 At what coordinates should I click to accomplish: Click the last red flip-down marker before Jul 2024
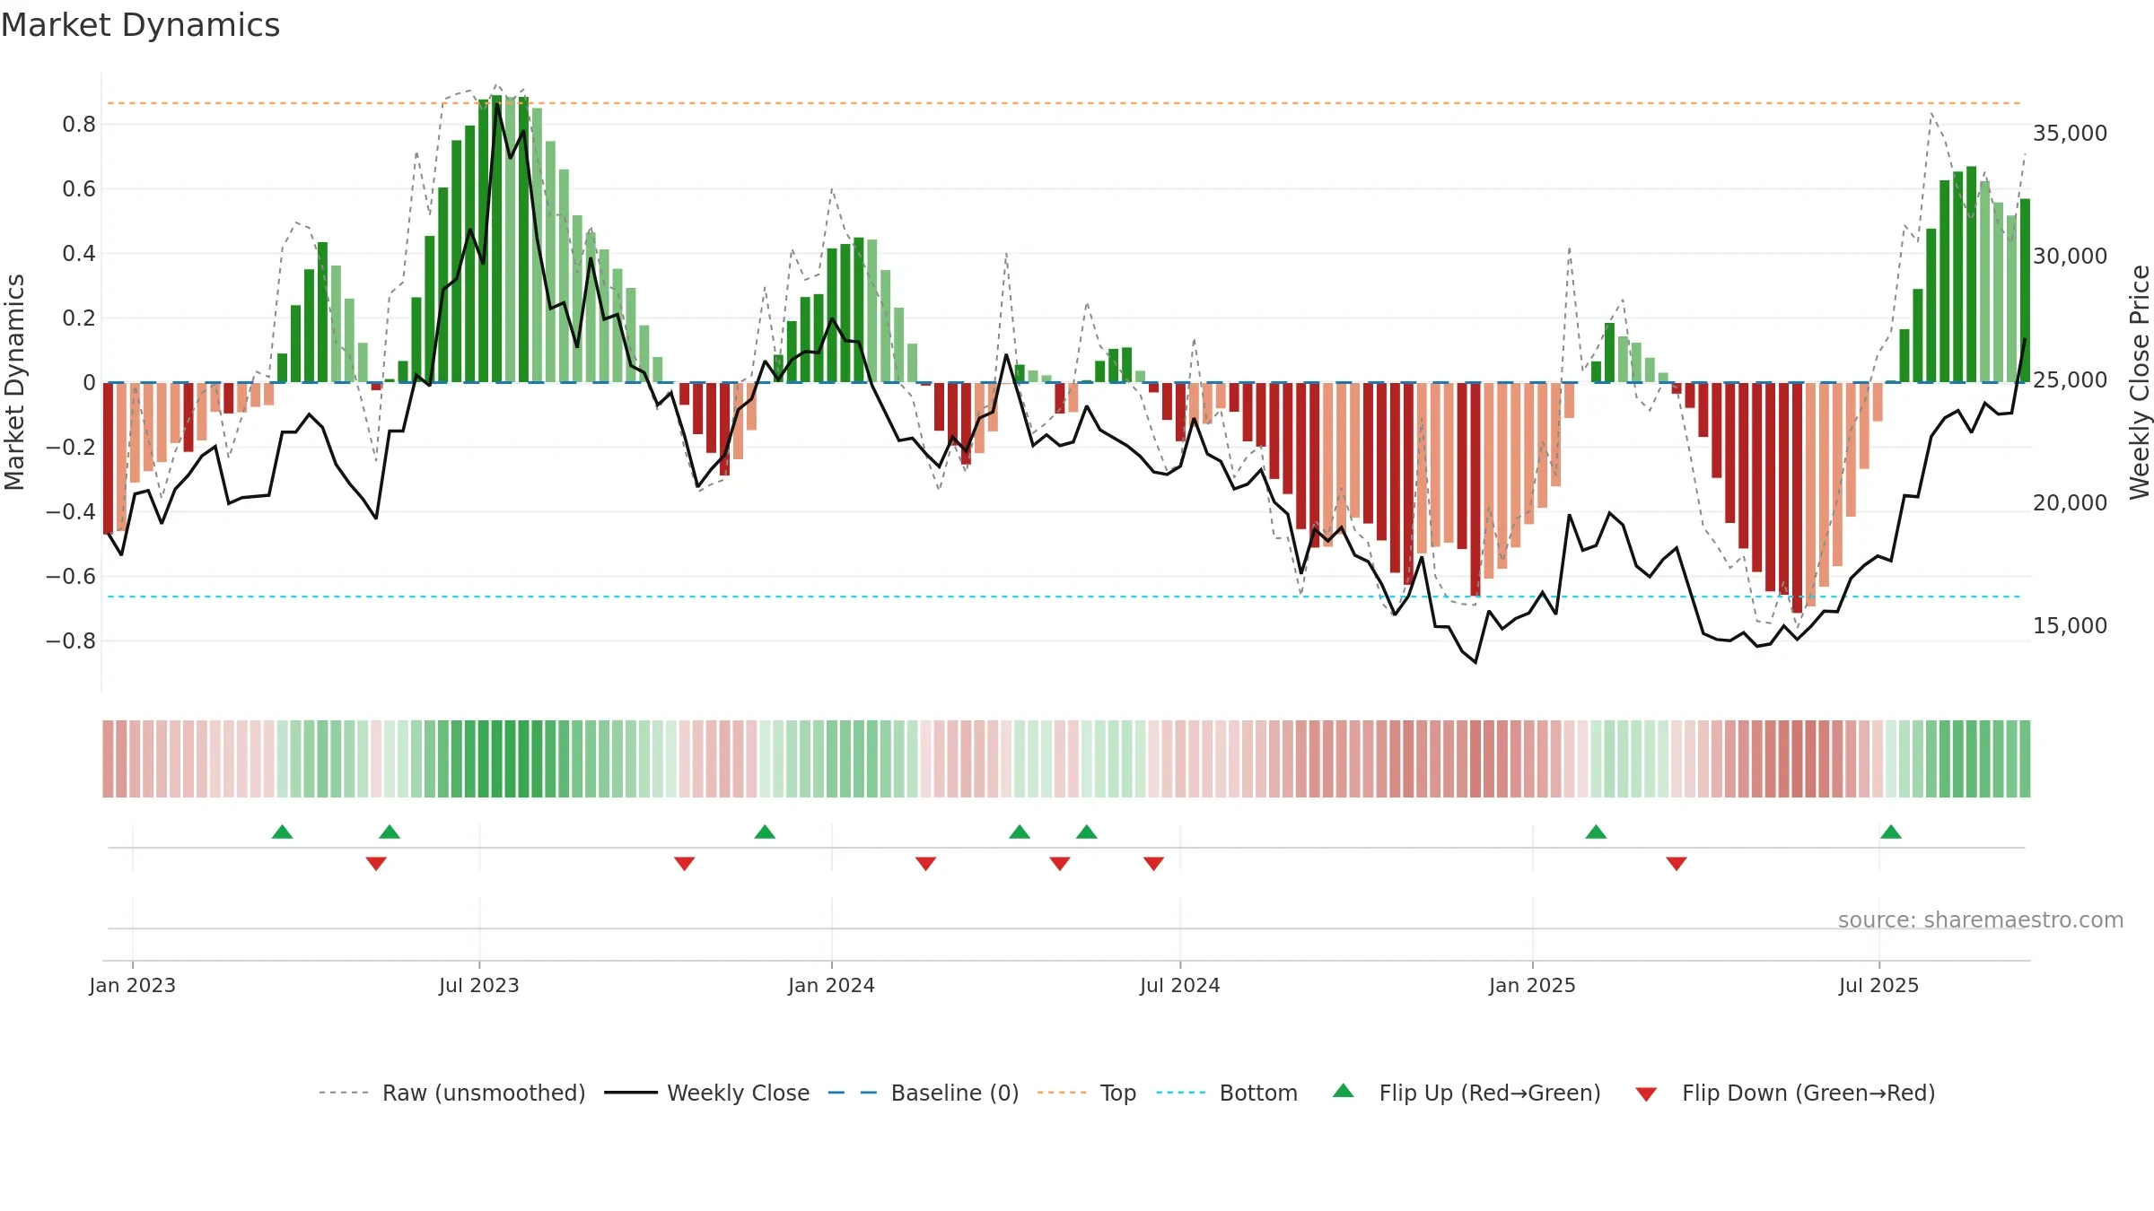[x=1154, y=864]
